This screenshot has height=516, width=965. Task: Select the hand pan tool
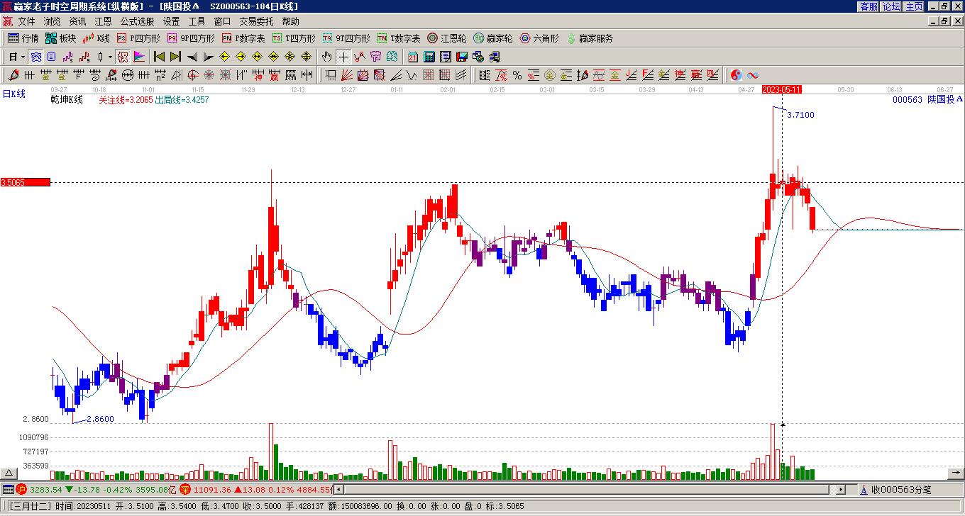point(326,57)
